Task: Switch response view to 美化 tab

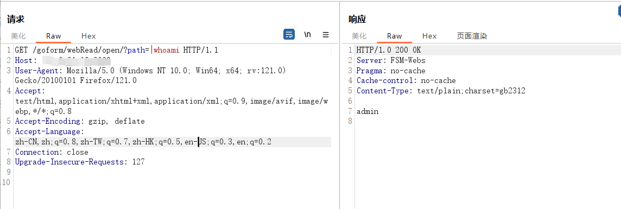Action: pos(359,36)
